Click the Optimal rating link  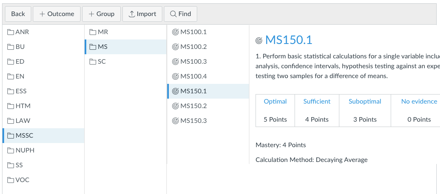tap(275, 102)
